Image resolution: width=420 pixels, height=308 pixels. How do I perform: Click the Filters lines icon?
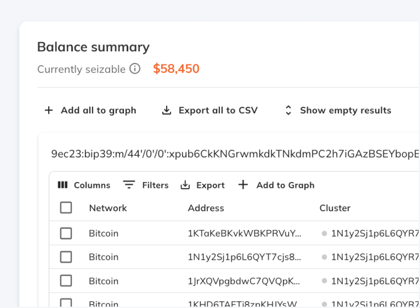pyautogui.click(x=129, y=185)
